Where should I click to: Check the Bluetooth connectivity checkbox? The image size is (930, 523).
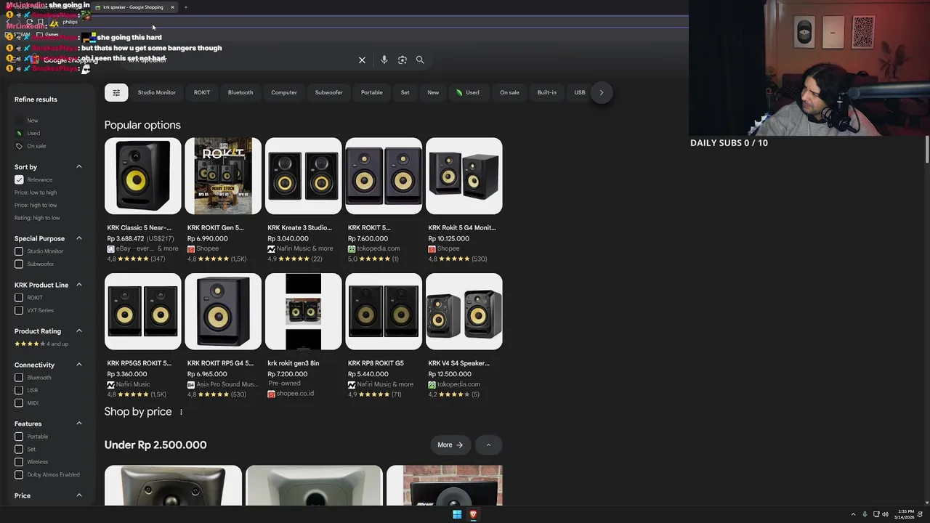click(19, 378)
